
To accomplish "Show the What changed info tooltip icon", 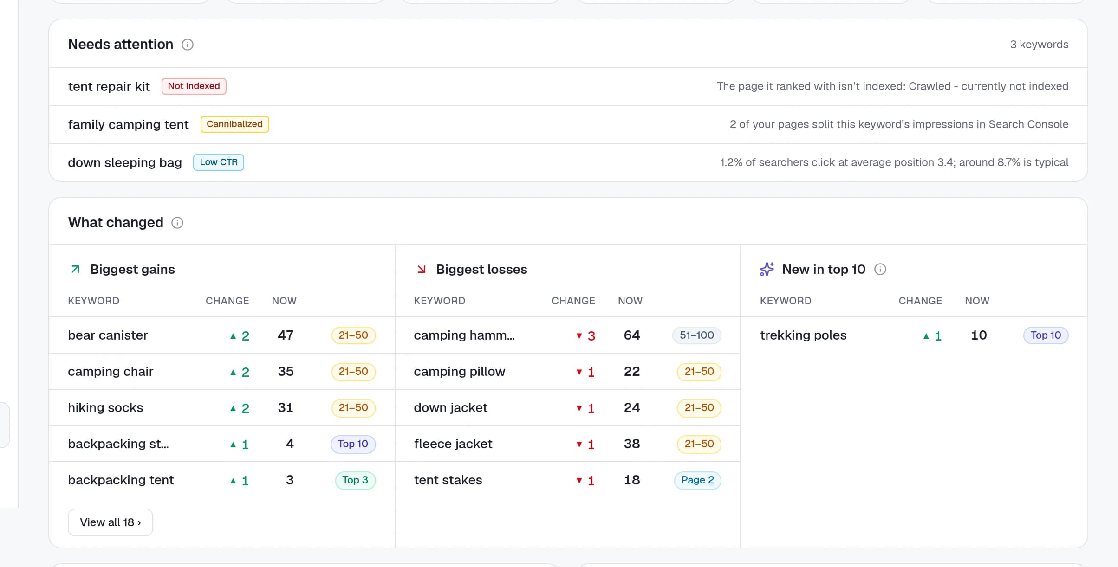I will click(x=177, y=223).
